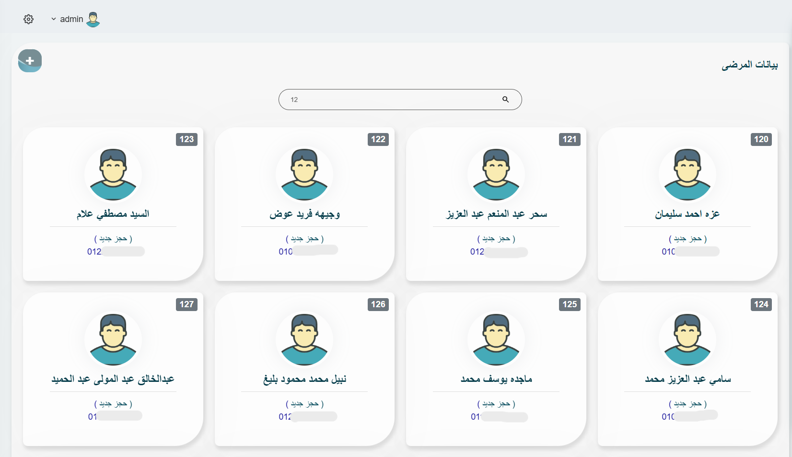
Task: Focus the patient search field
Action: pos(393,100)
